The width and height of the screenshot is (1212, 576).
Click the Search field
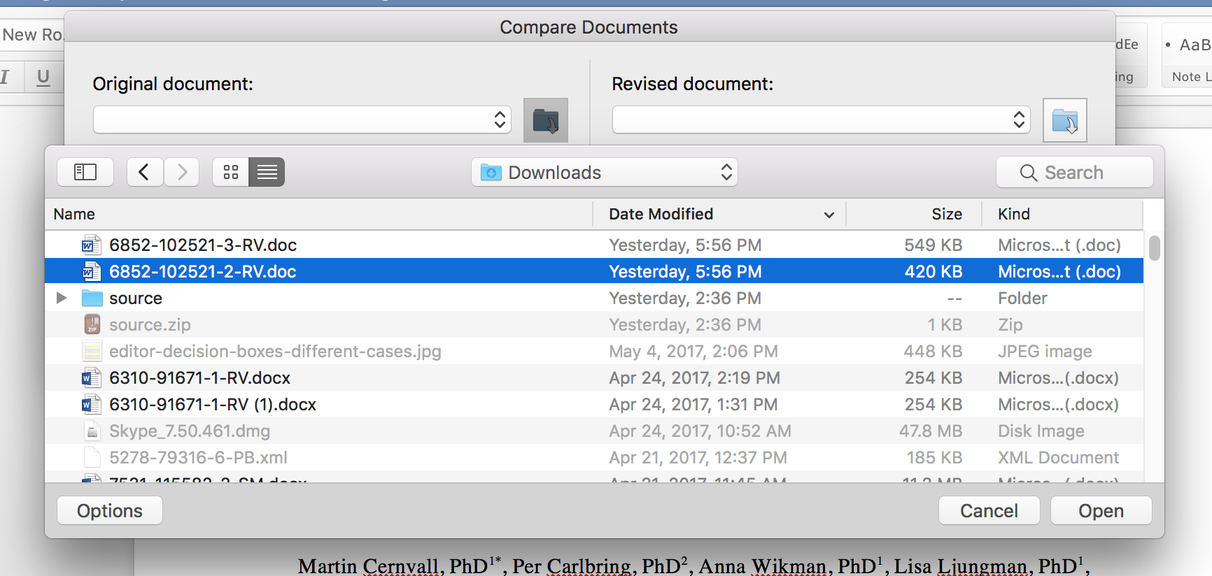tap(1075, 172)
